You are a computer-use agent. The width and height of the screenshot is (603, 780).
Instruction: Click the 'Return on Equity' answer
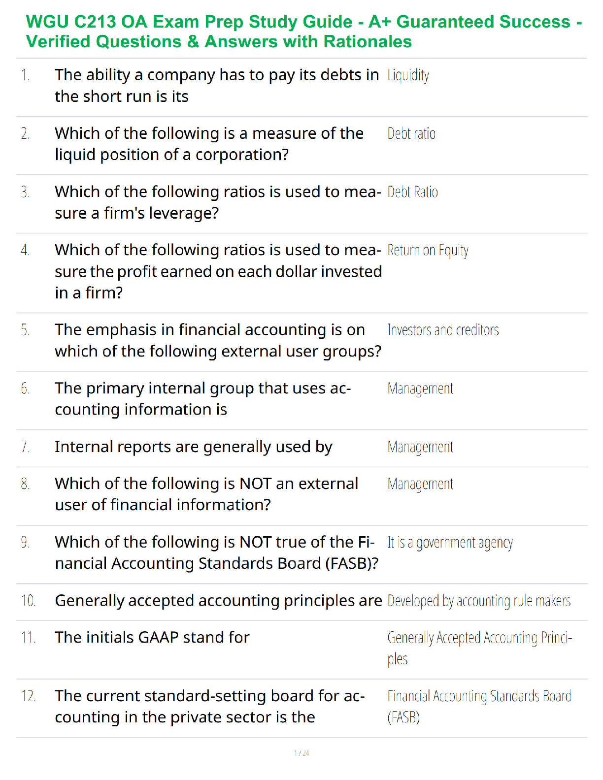[428, 251]
